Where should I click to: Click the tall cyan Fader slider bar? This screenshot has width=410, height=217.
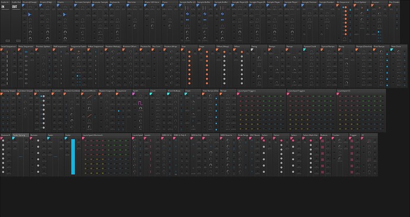pyautogui.click(x=73, y=157)
